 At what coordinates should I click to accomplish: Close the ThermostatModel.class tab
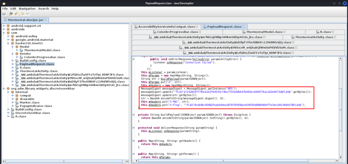click(284, 32)
